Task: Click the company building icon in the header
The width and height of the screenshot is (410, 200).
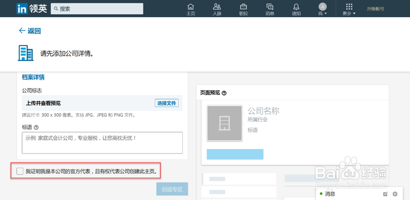Action: [26, 53]
